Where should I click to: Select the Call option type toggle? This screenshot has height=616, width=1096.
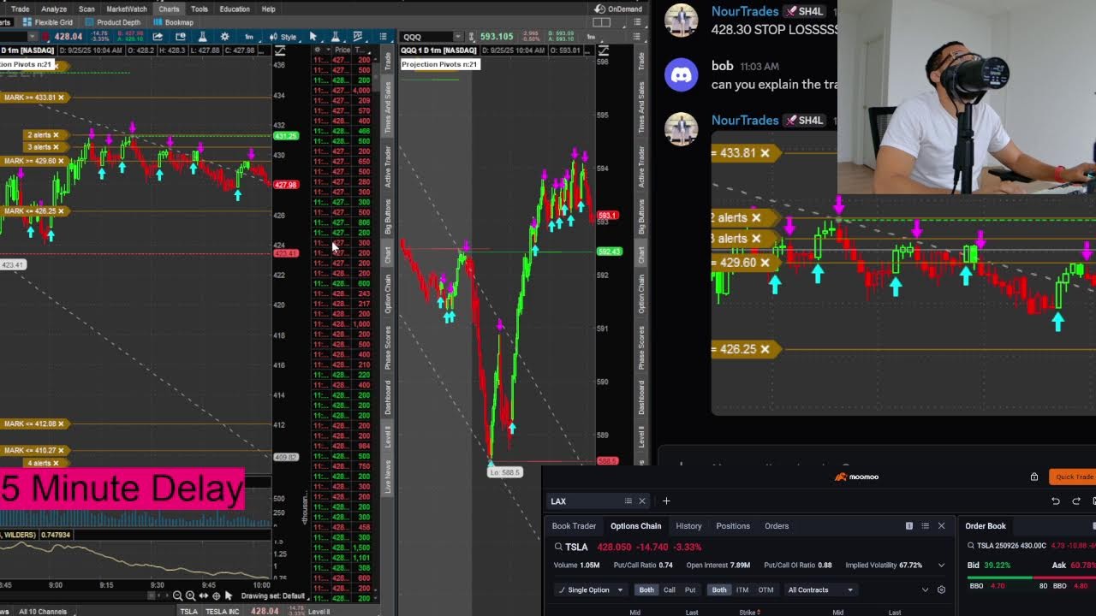tap(670, 589)
